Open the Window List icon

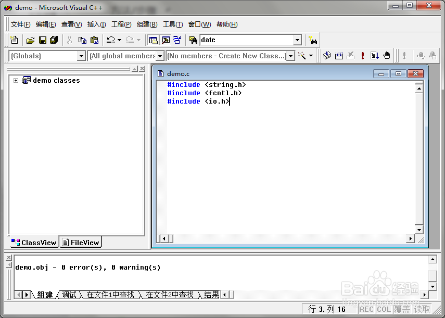(x=177, y=40)
